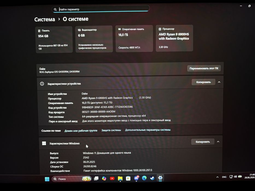Image resolution: width=255 pixels, height=191 pixels.
Task: Open Discord from the taskbar
Action: click(x=136, y=178)
